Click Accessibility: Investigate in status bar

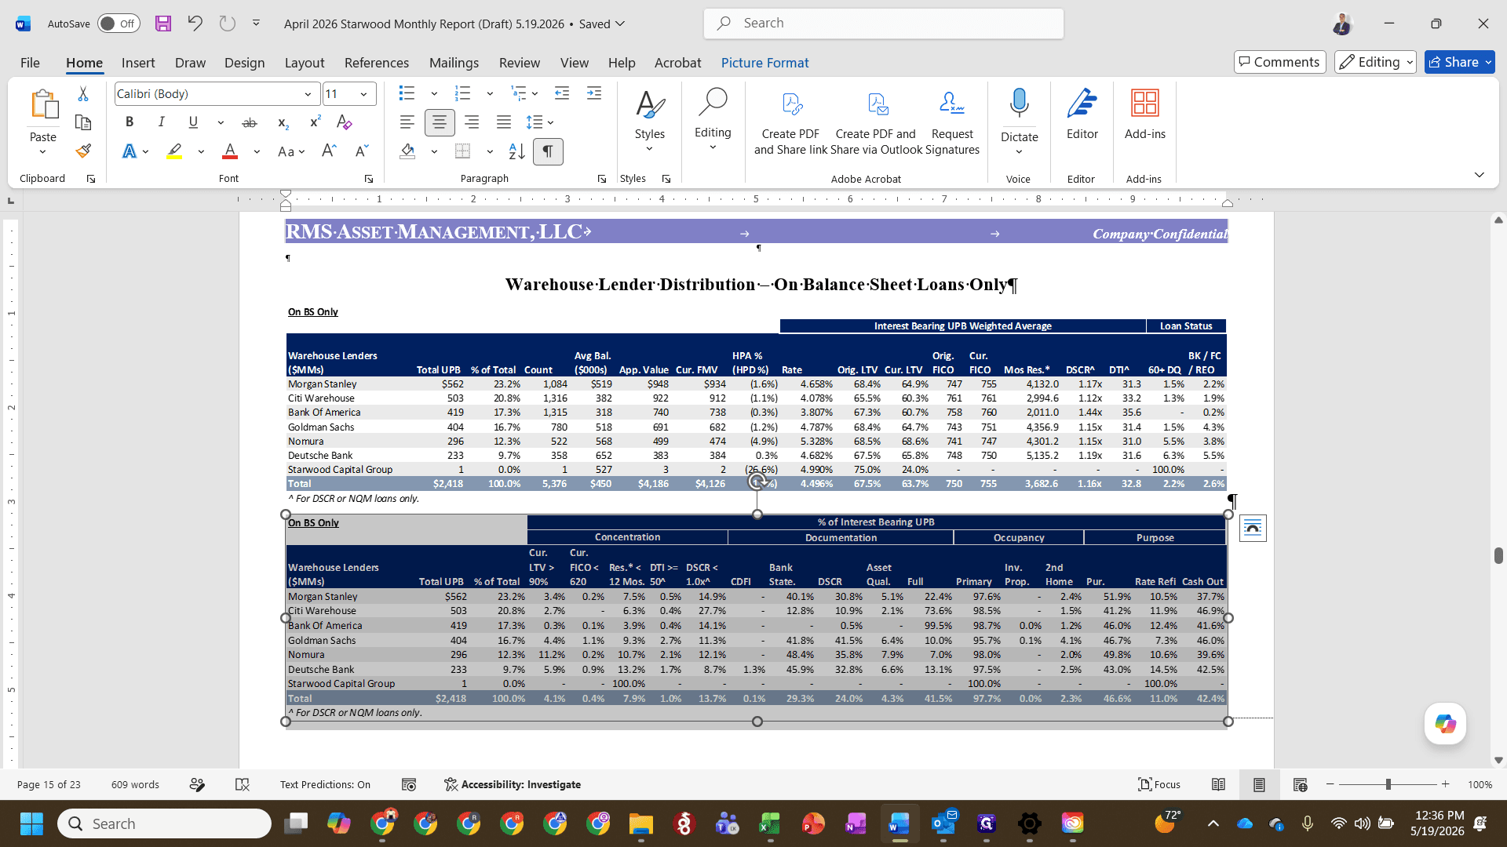pyautogui.click(x=513, y=784)
